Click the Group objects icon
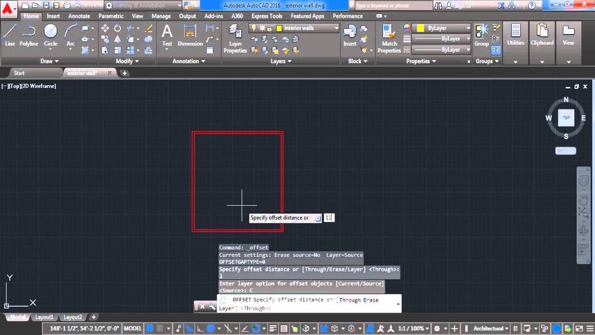Image resolution: width=595 pixels, height=335 pixels. [481, 35]
